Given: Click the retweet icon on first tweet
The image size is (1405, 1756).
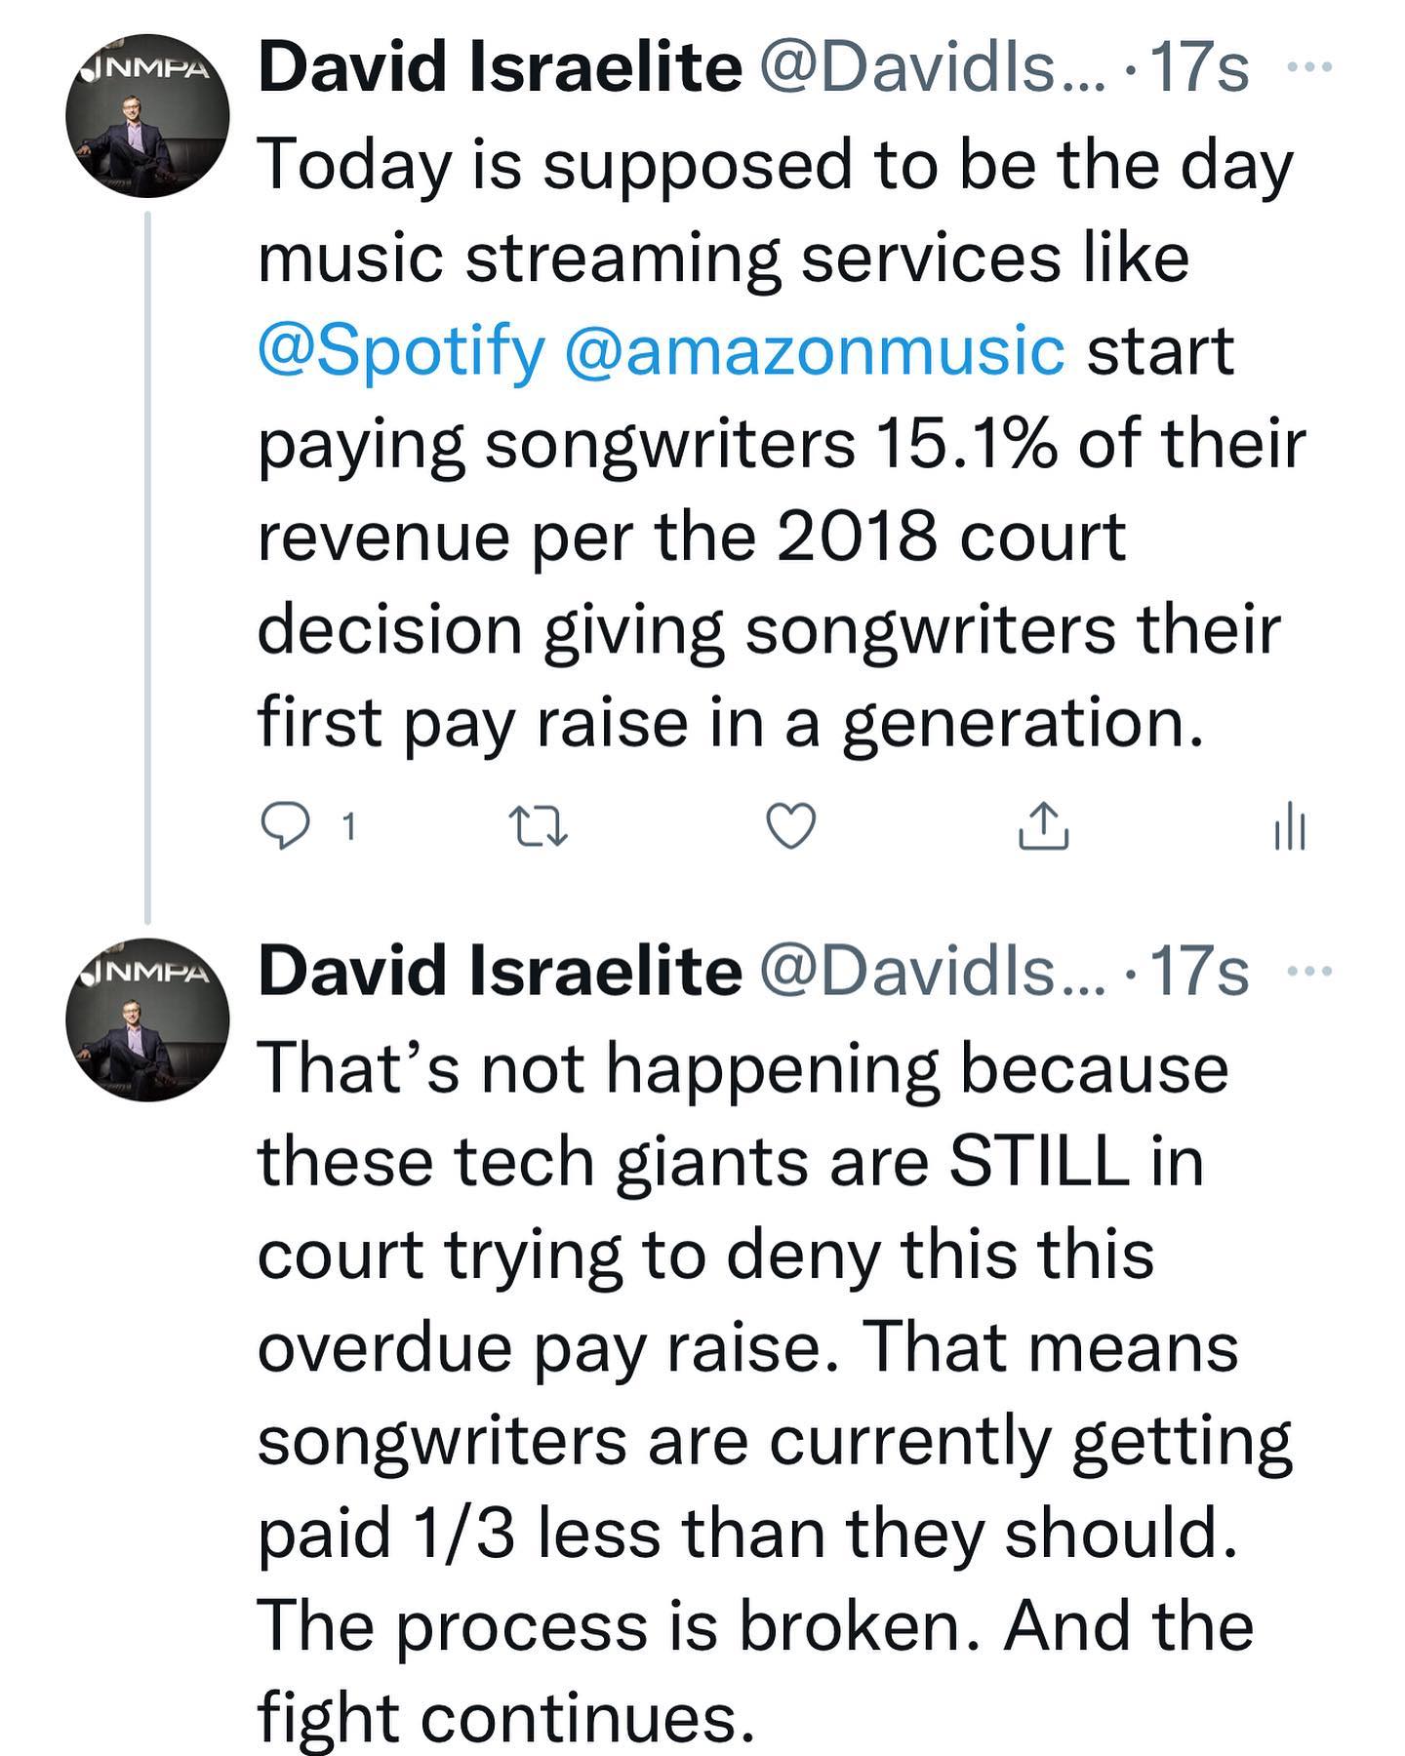Looking at the screenshot, I should (540, 827).
